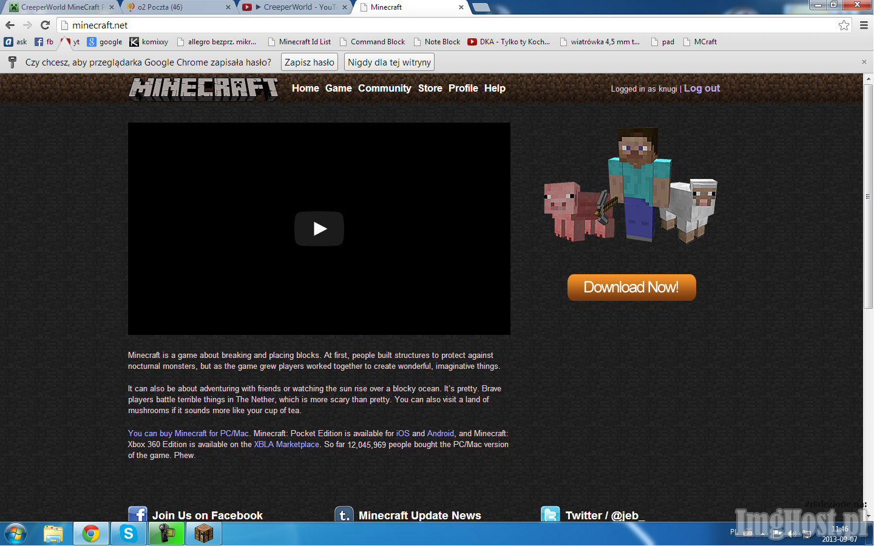Open the Note Block bookmark
Image resolution: width=874 pixels, height=546 pixels.
click(437, 42)
